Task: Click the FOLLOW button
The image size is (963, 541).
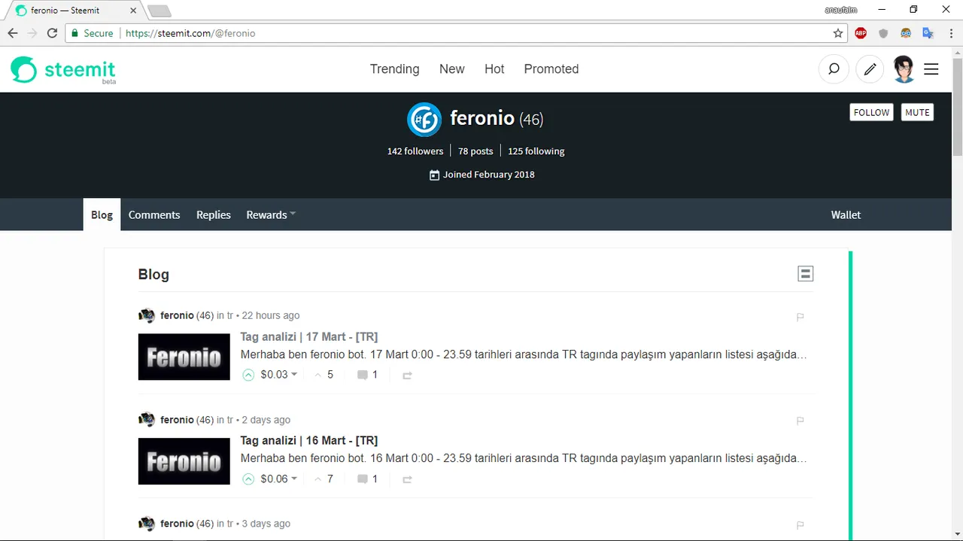Action: coord(871,112)
